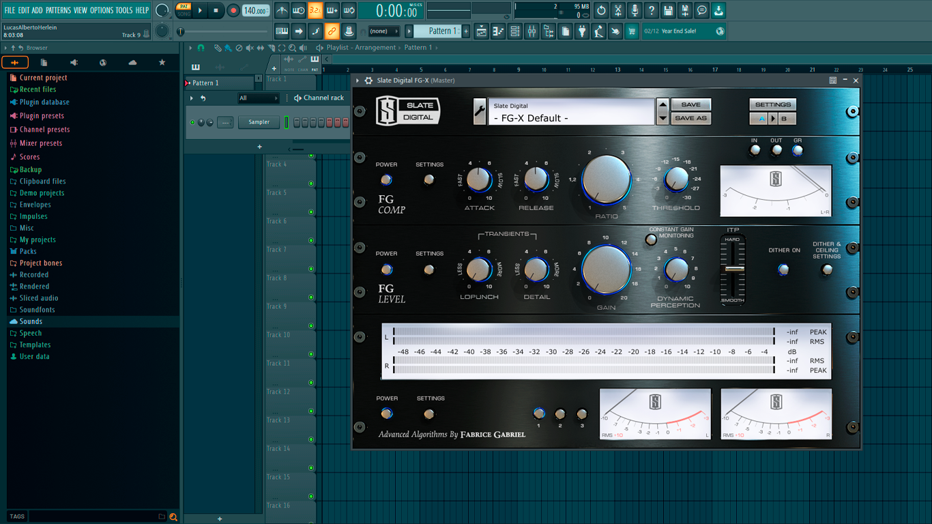Open Channel rack menu arrow
932x524 pixels.
point(192,98)
